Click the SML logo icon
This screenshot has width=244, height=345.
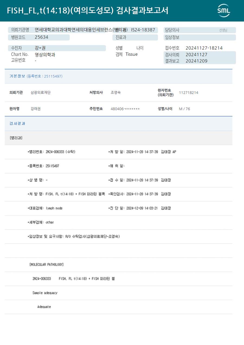pyautogui.click(x=224, y=11)
